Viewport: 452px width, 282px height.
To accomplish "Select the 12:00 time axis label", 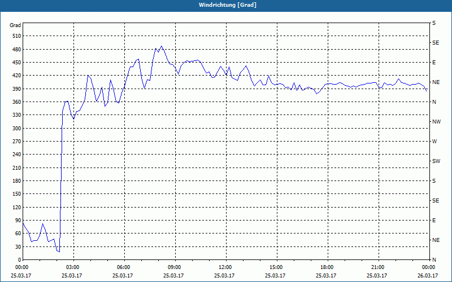I will pos(226,267).
